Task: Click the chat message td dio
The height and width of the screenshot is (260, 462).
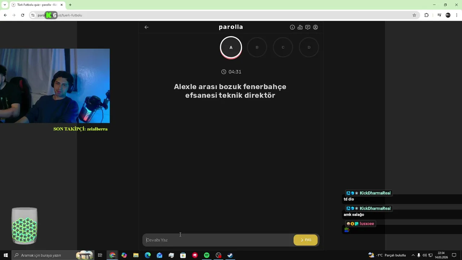Action: tap(349, 199)
